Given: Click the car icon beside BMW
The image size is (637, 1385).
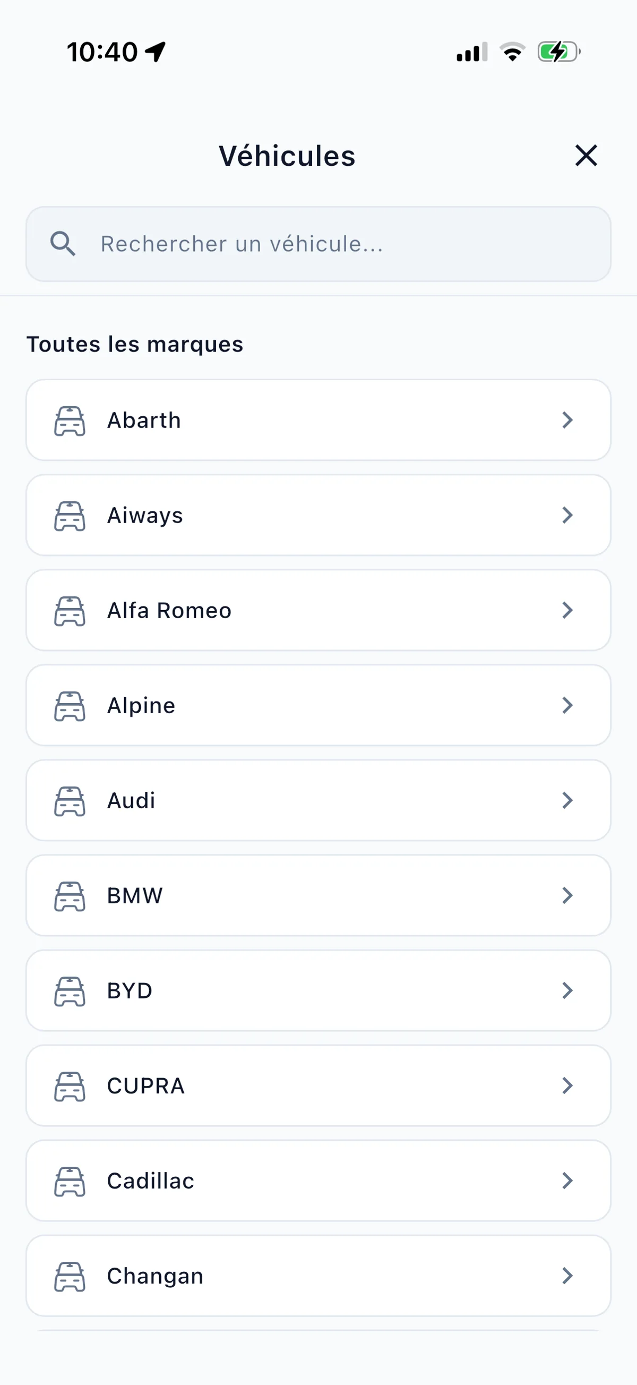Looking at the screenshot, I should [70, 896].
